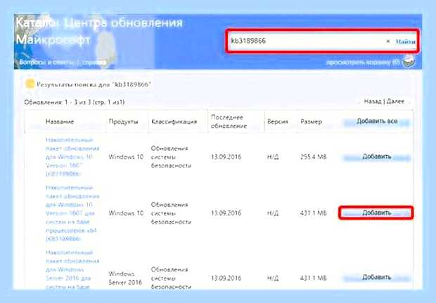The width and height of the screenshot is (436, 303).
Task: Click Добавить for Windows 10 x64 update
Action: coord(376,213)
